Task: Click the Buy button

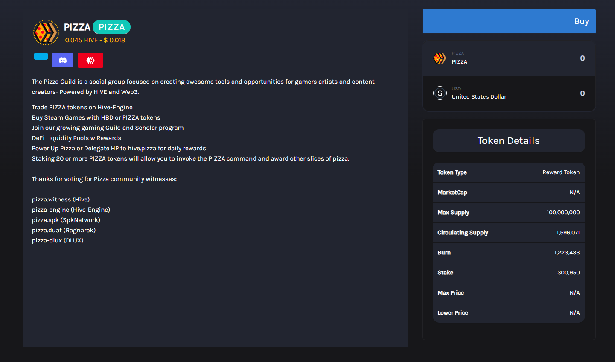Action: (509, 21)
